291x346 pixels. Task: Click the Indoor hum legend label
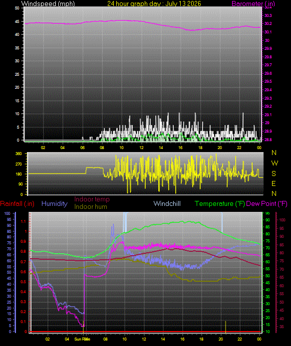pyautogui.click(x=90, y=206)
